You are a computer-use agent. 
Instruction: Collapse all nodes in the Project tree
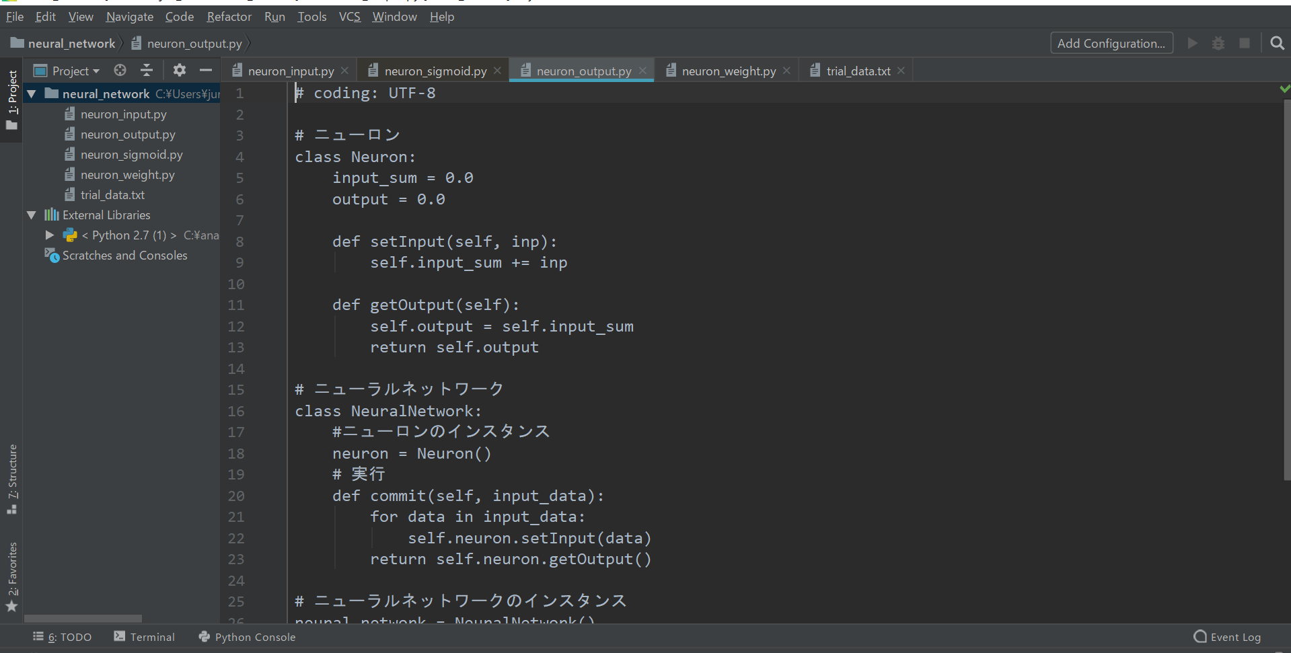(x=147, y=70)
